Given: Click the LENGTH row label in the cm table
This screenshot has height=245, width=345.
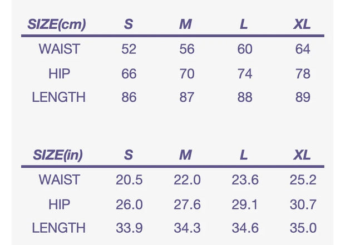Looking at the screenshot, I should pyautogui.click(x=59, y=97).
